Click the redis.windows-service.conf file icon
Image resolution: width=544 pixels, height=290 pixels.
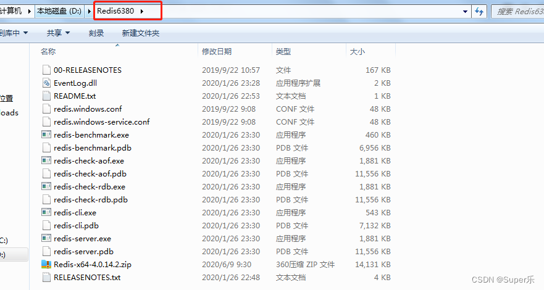click(x=46, y=122)
